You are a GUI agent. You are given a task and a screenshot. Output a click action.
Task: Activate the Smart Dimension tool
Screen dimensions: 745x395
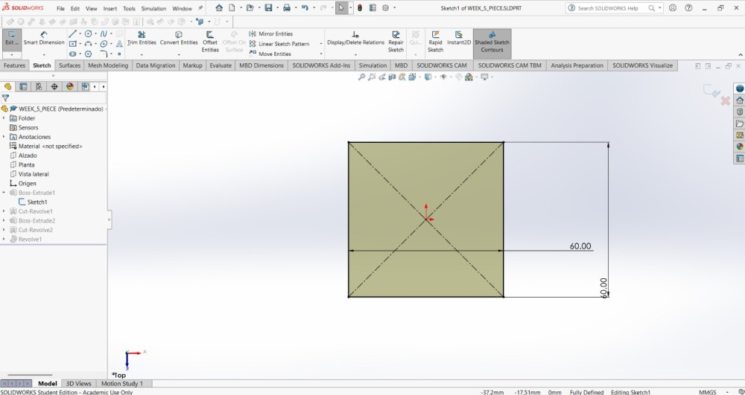[x=44, y=38]
